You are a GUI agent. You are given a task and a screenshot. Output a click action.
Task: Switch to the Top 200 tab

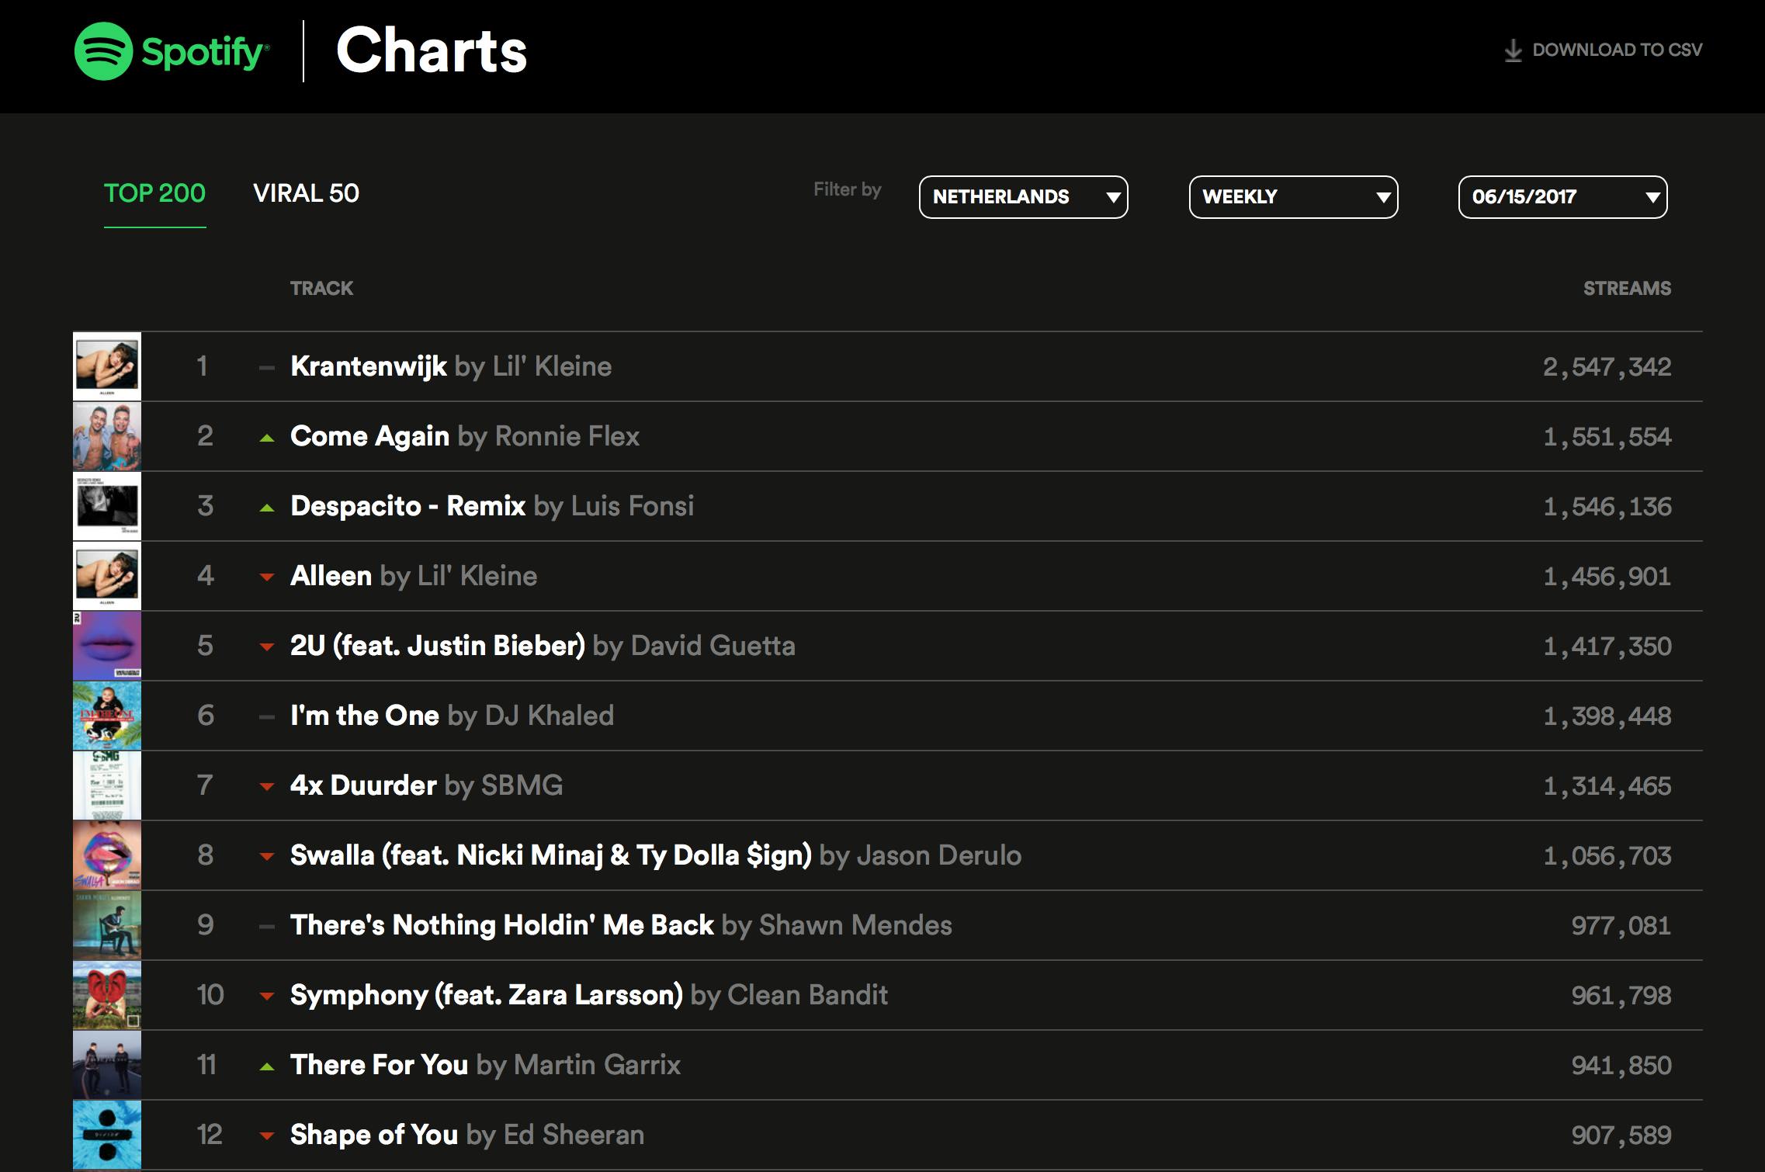click(154, 193)
